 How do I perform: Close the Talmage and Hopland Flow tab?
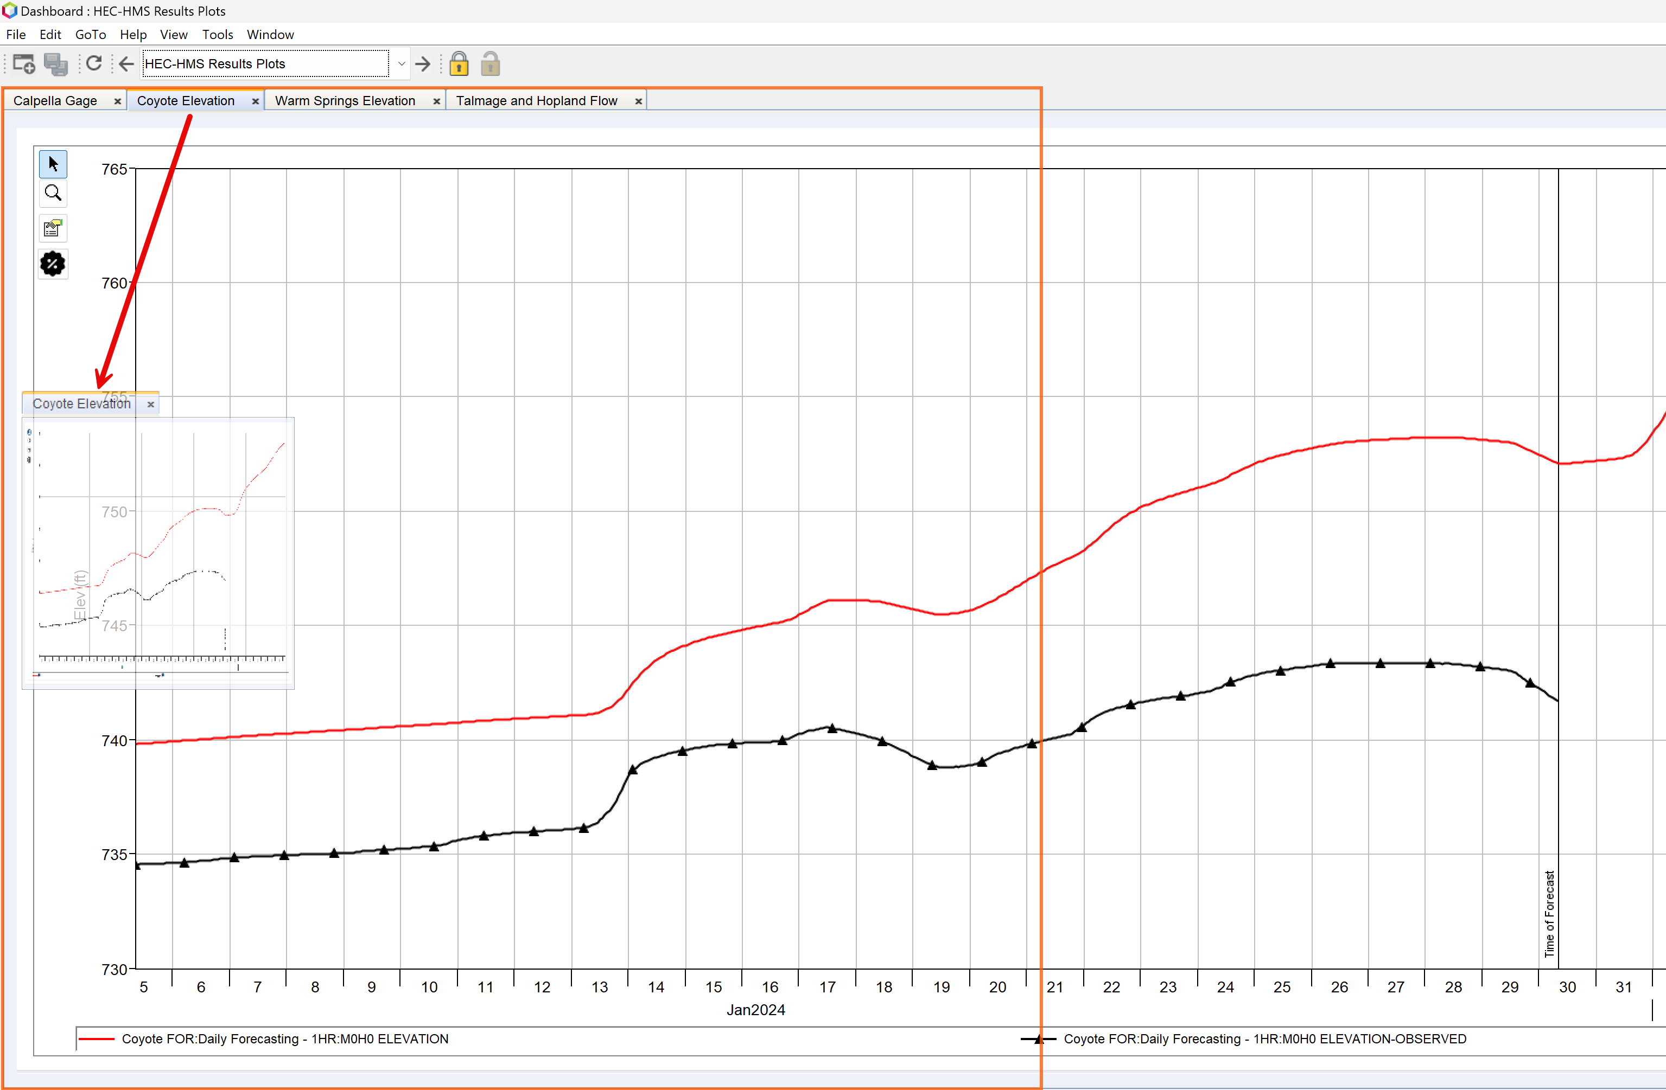click(x=638, y=101)
